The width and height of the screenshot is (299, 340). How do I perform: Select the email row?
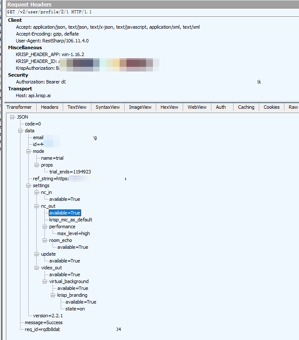pyautogui.click(x=64, y=138)
